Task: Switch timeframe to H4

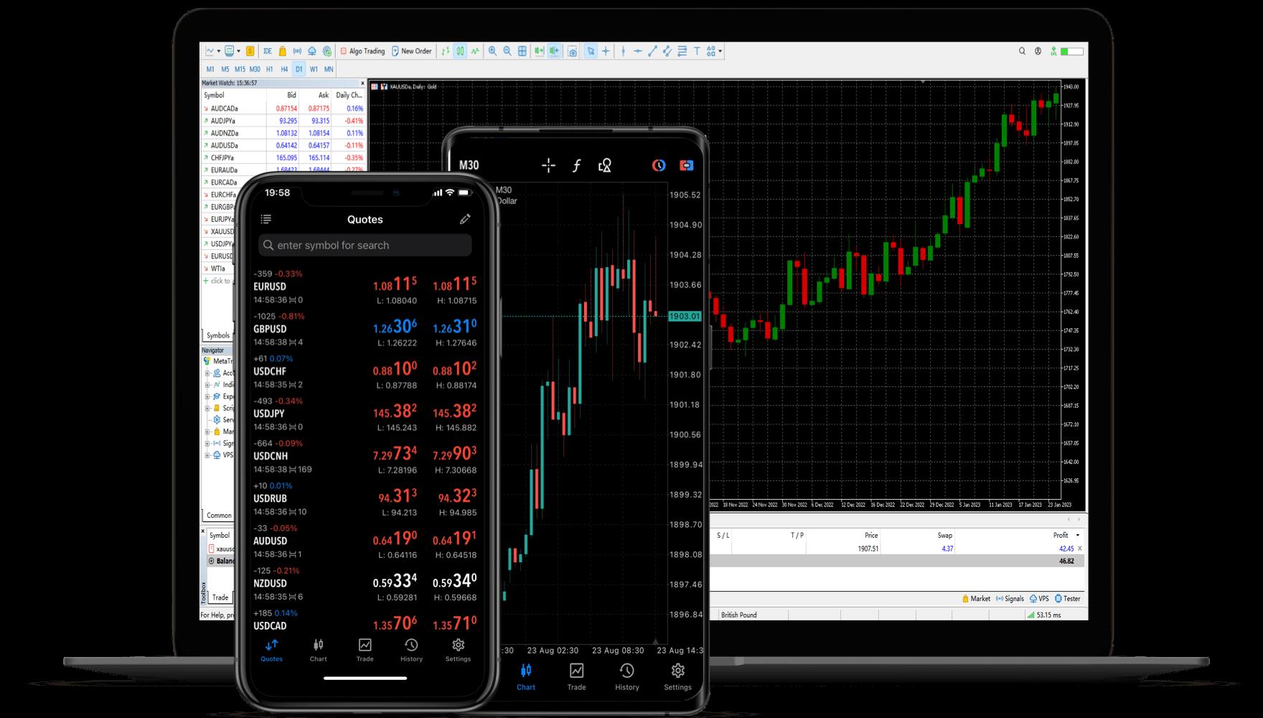Action: tap(283, 69)
